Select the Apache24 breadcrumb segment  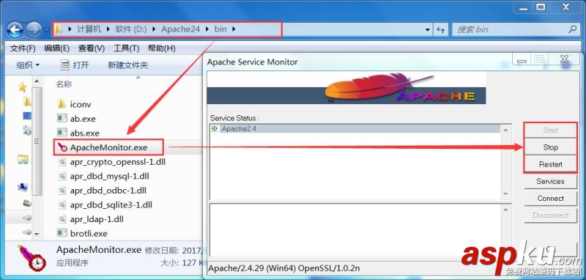180,29
